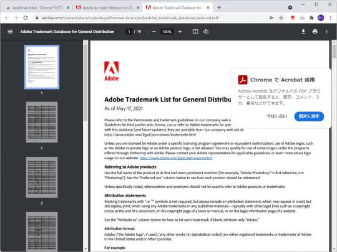
Task: Click the "Attribution format:" heading
Action: coord(119,228)
